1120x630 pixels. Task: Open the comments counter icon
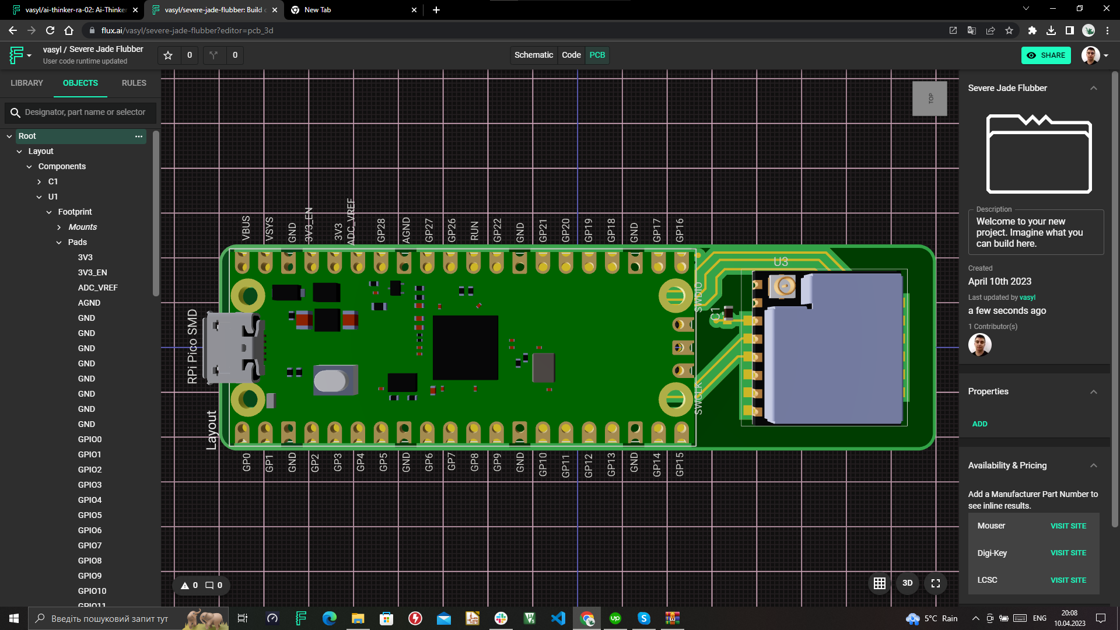coord(209,586)
